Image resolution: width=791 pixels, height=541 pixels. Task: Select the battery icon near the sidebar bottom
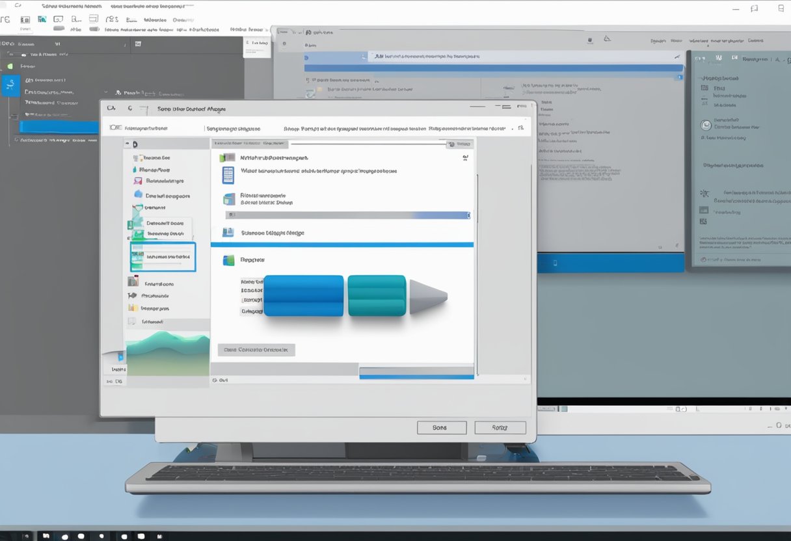click(134, 282)
